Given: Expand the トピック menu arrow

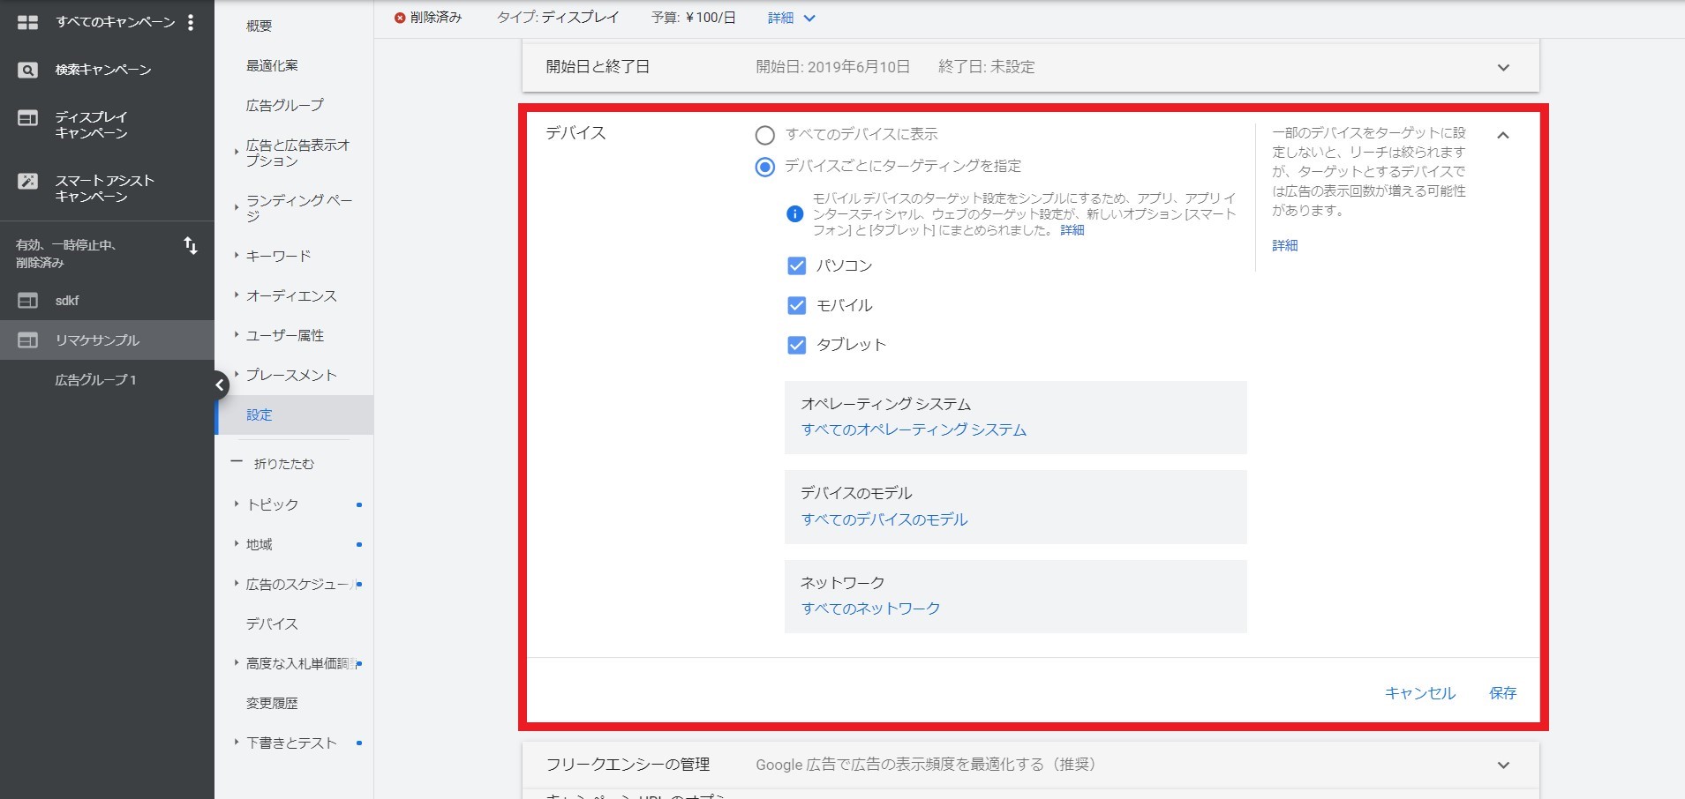Looking at the screenshot, I should coord(237,504).
